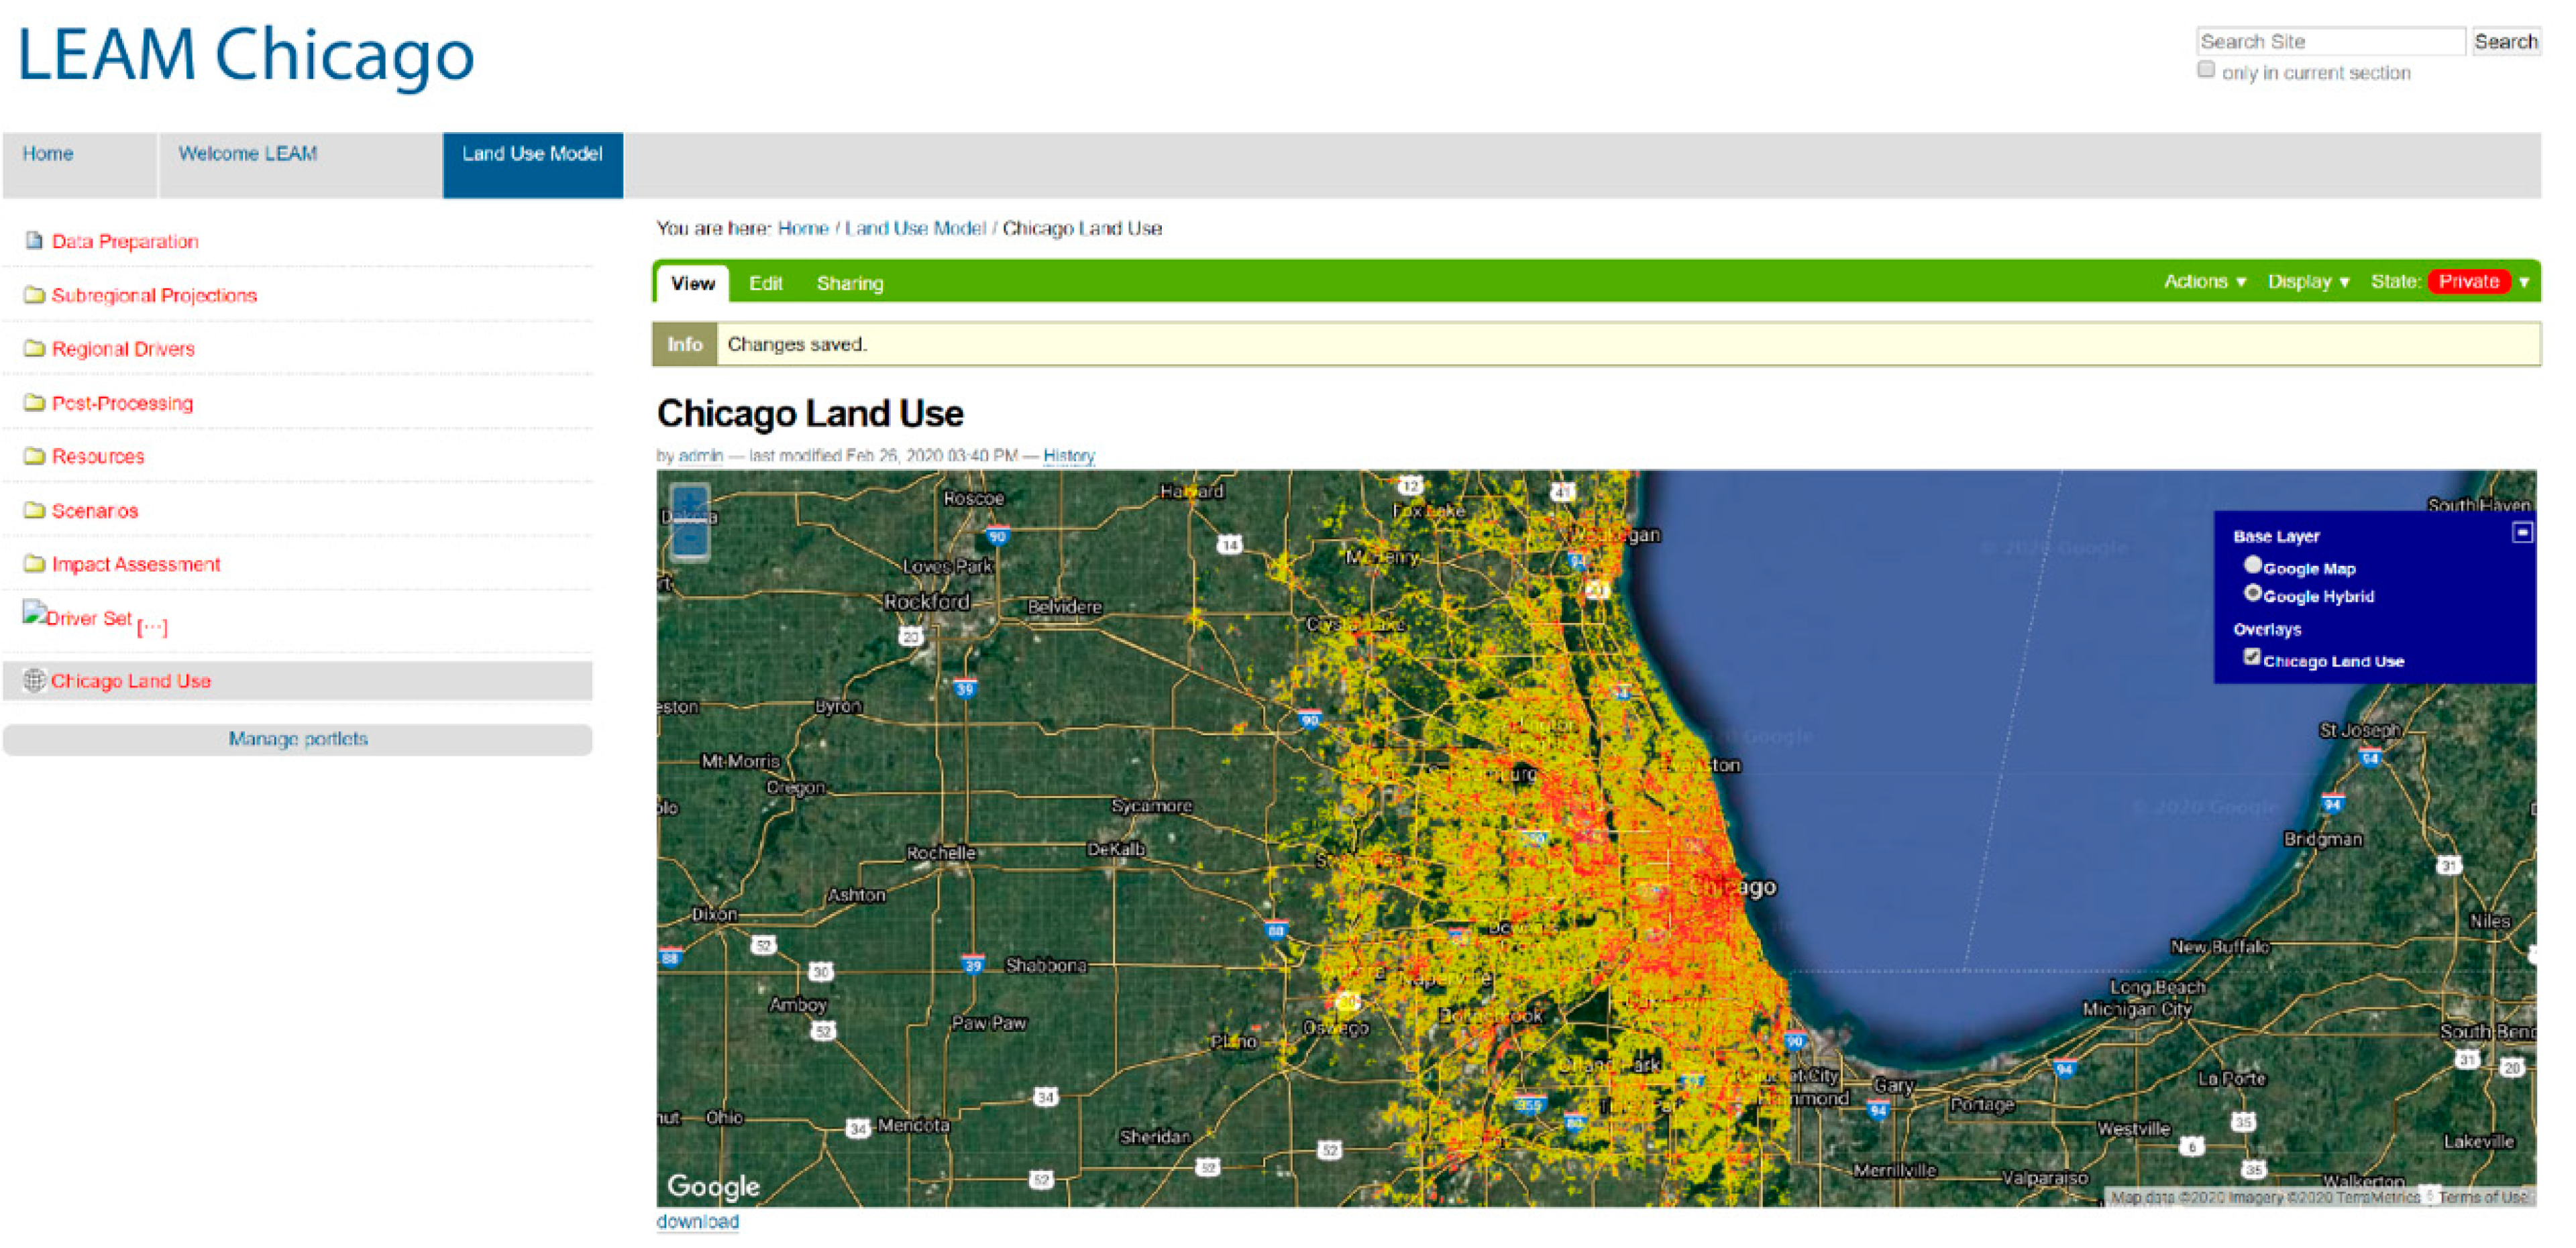Open the Display dropdown menu

(2307, 282)
